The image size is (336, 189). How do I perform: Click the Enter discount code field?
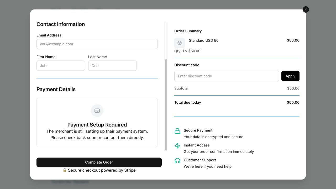click(227, 76)
